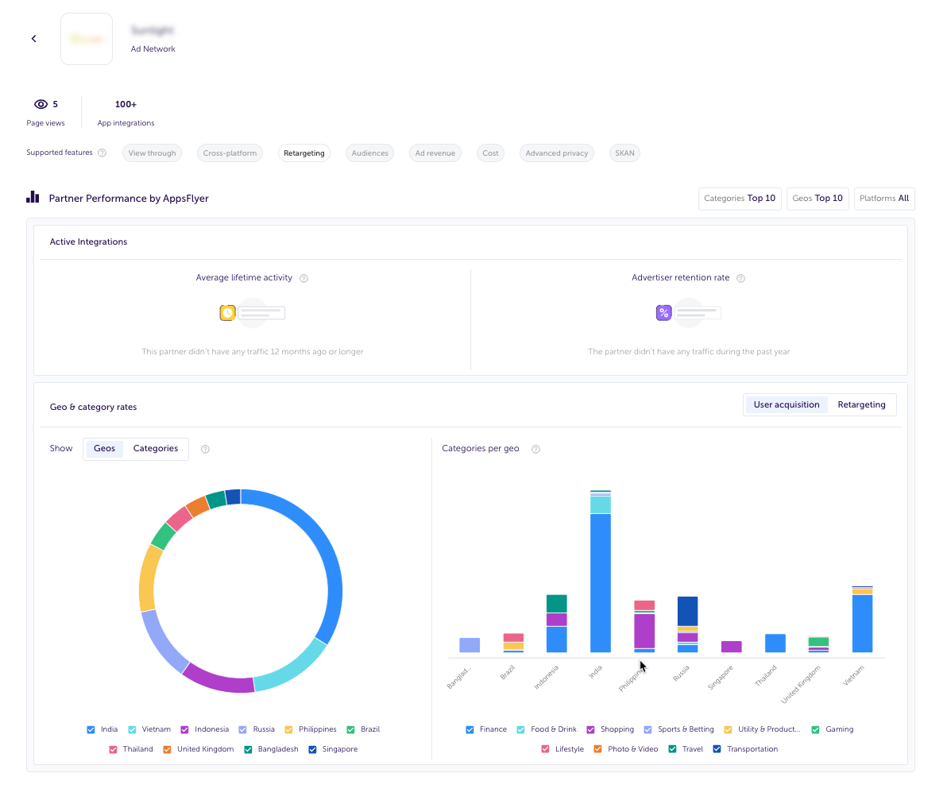This screenshot has height=804, width=951.
Task: Toggle the Finance category checkbox
Action: tap(470, 729)
